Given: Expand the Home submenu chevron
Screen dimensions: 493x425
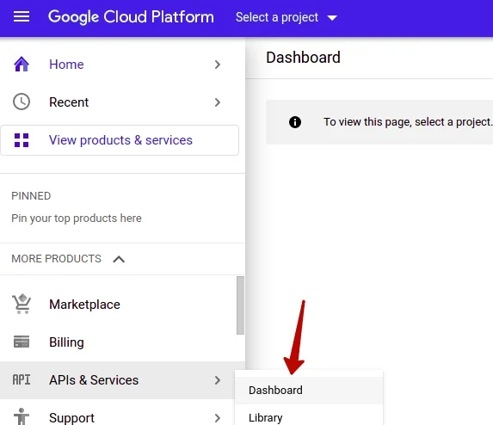Looking at the screenshot, I should (218, 65).
